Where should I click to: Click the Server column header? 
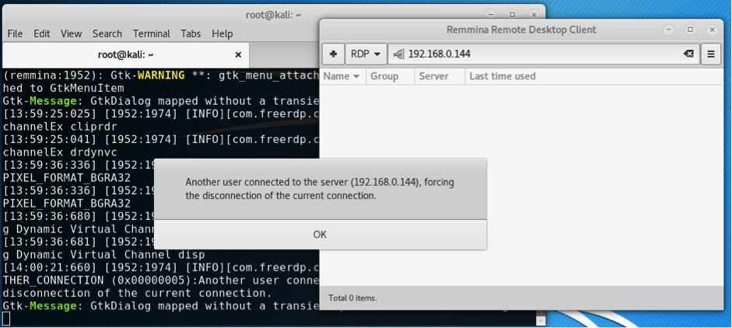(433, 76)
